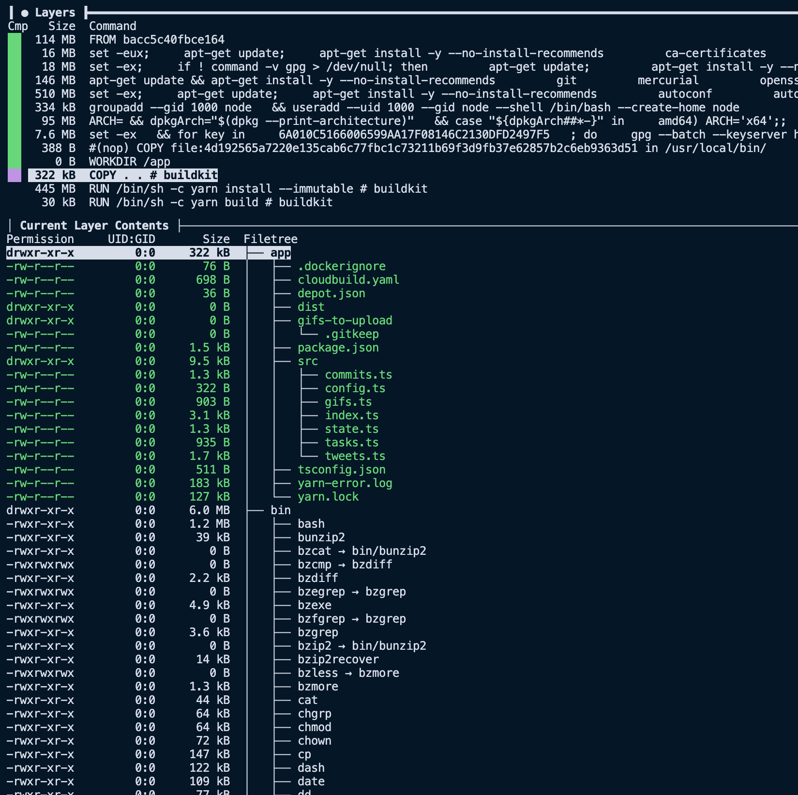Image resolution: width=798 pixels, height=795 pixels.
Task: Select the FROM bacc5c40fbce164 layer row
Action: [156, 40]
